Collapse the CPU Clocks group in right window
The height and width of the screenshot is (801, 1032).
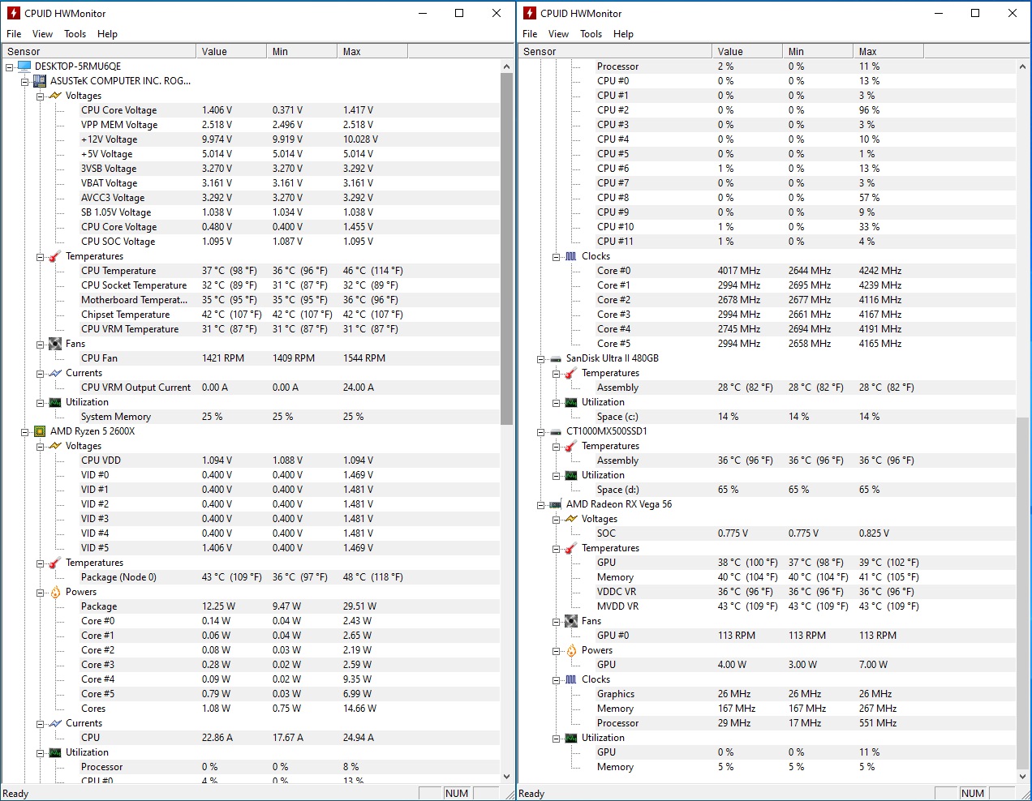557,256
